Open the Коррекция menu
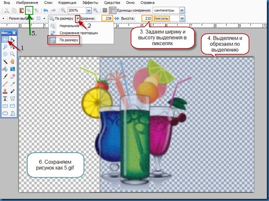The width and height of the screenshot is (269, 201). coord(67,3)
